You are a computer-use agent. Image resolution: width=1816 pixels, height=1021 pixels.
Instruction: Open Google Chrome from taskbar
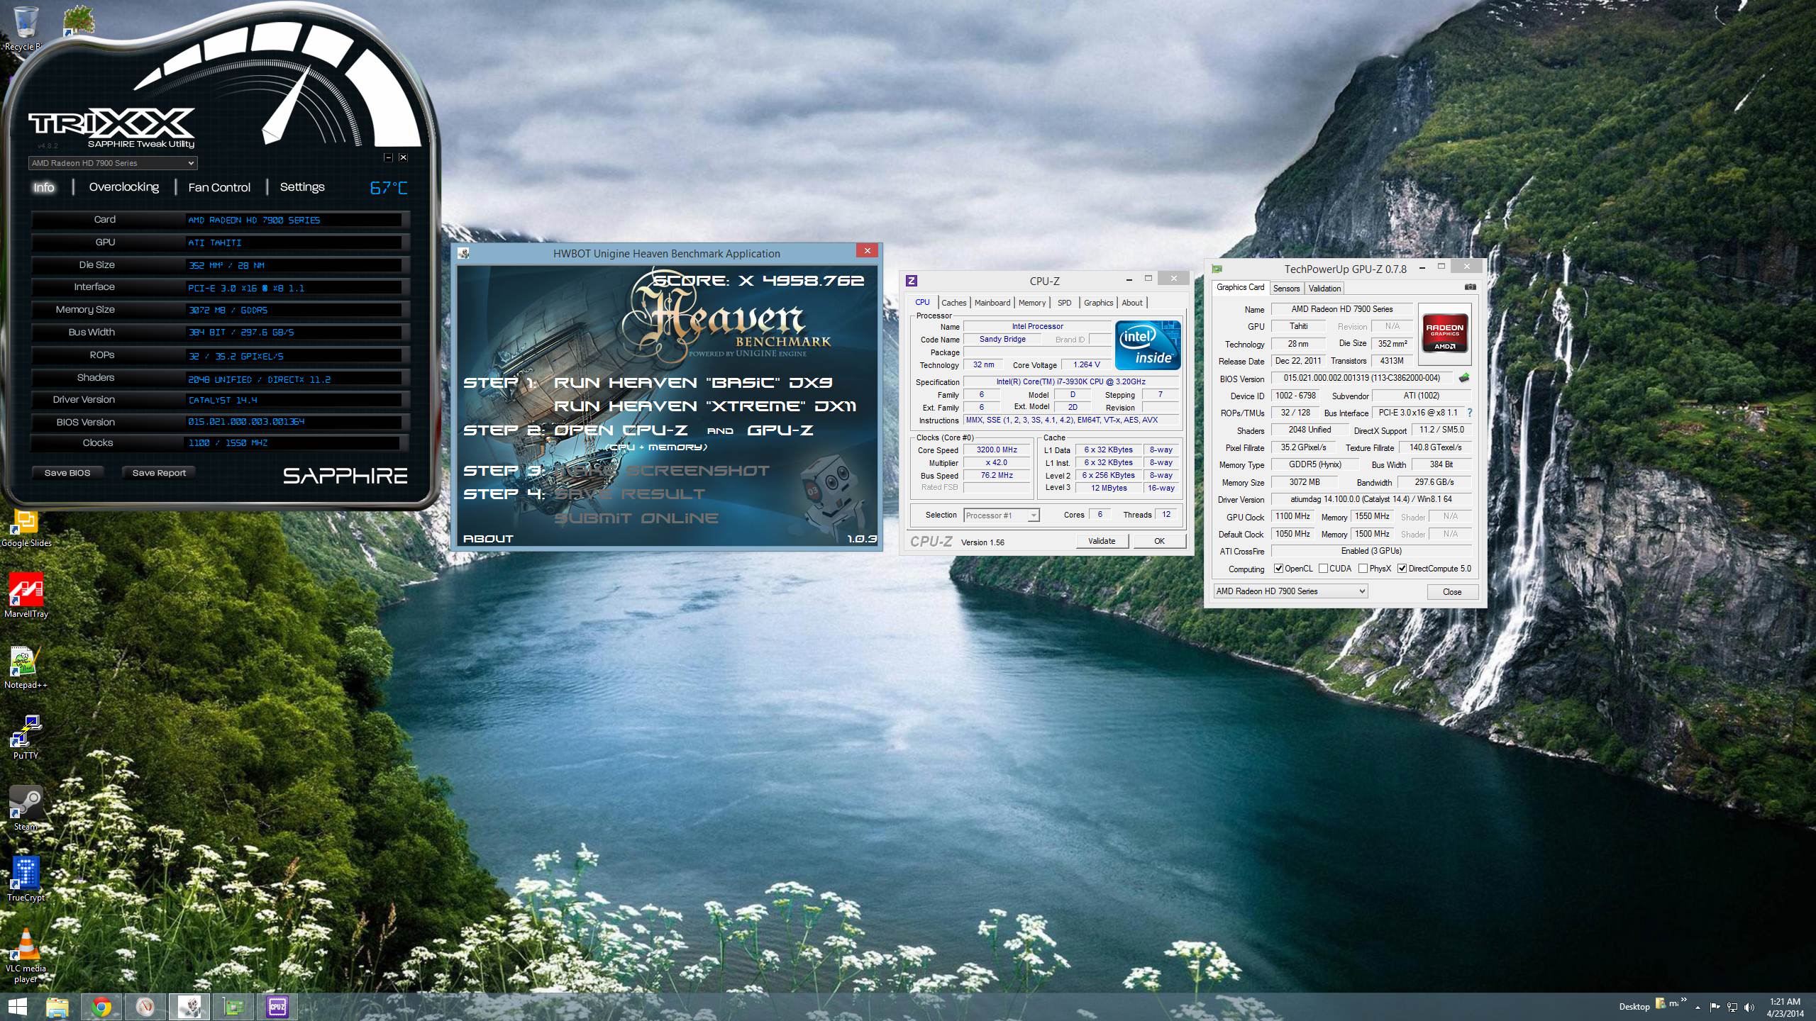pos(101,1007)
